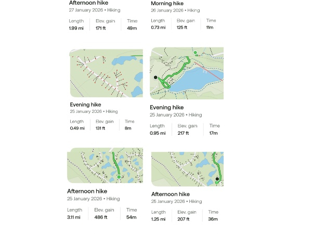The width and height of the screenshot is (312, 234).
Task: Open the map thumbnail of the 0.49 mi Evening hike
Action: 106,73
